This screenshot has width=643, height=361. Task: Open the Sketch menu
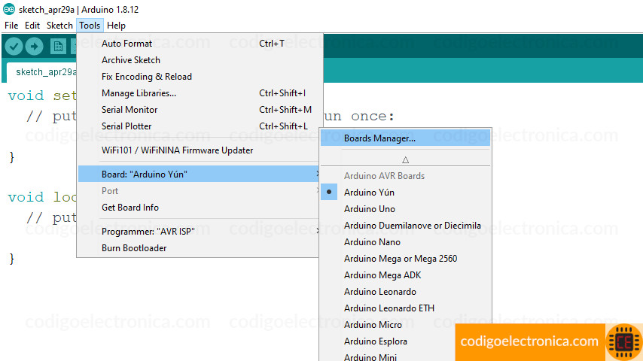[x=59, y=26]
